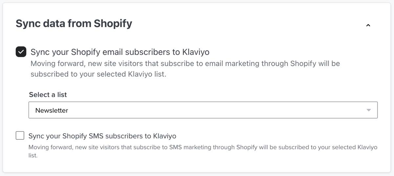Uncheck the Shopify email subscribers sync checkbox
The height and width of the screenshot is (176, 394).
point(21,52)
